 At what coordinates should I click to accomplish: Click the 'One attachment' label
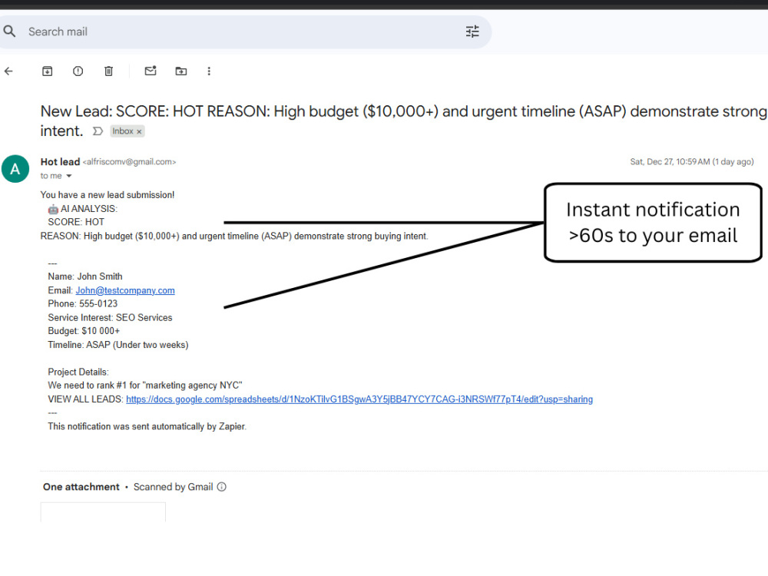(x=81, y=487)
